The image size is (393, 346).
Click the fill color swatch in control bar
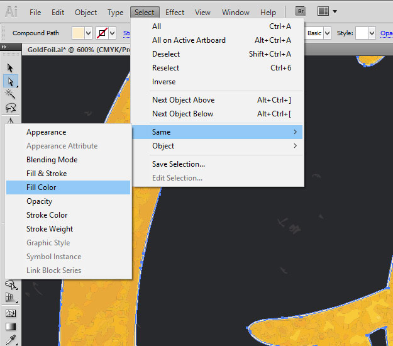pos(78,33)
